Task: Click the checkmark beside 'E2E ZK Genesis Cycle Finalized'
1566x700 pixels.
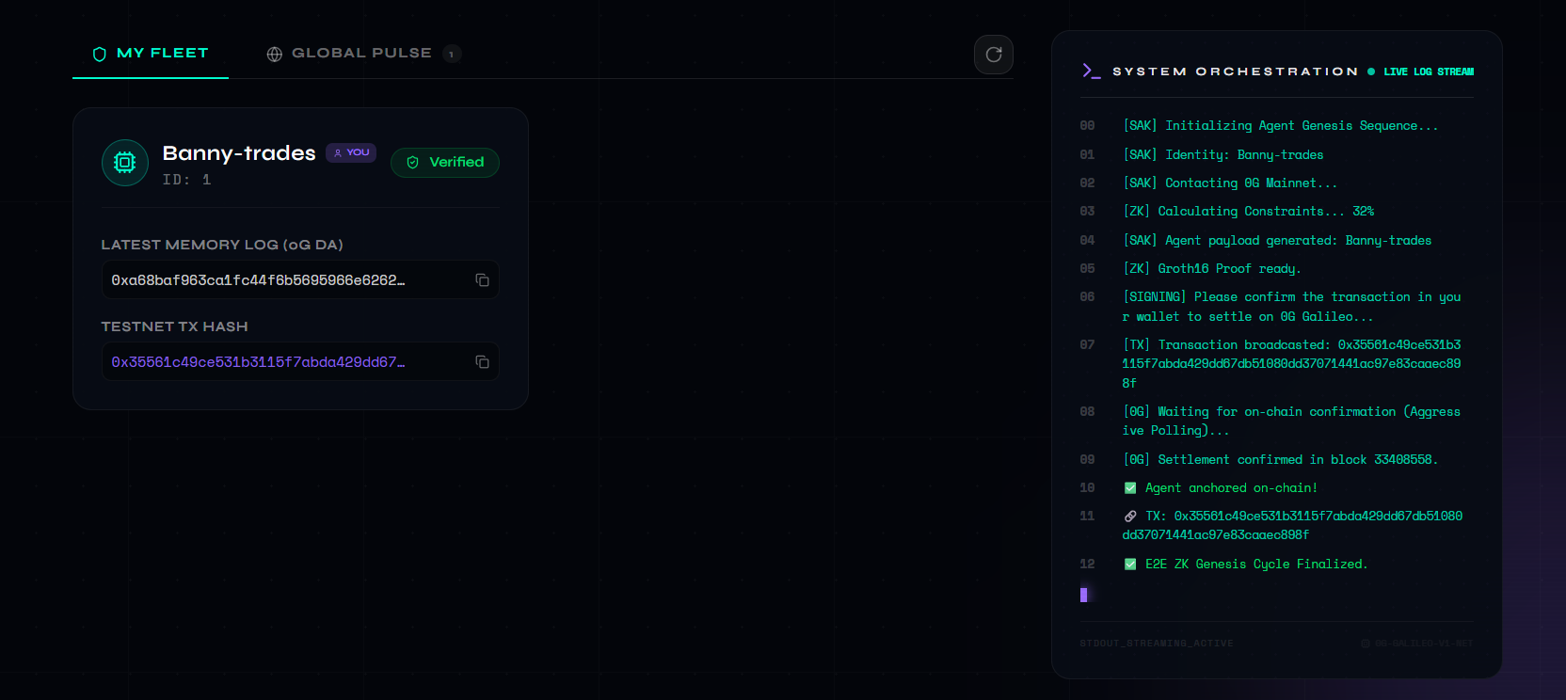Action: point(1130,565)
